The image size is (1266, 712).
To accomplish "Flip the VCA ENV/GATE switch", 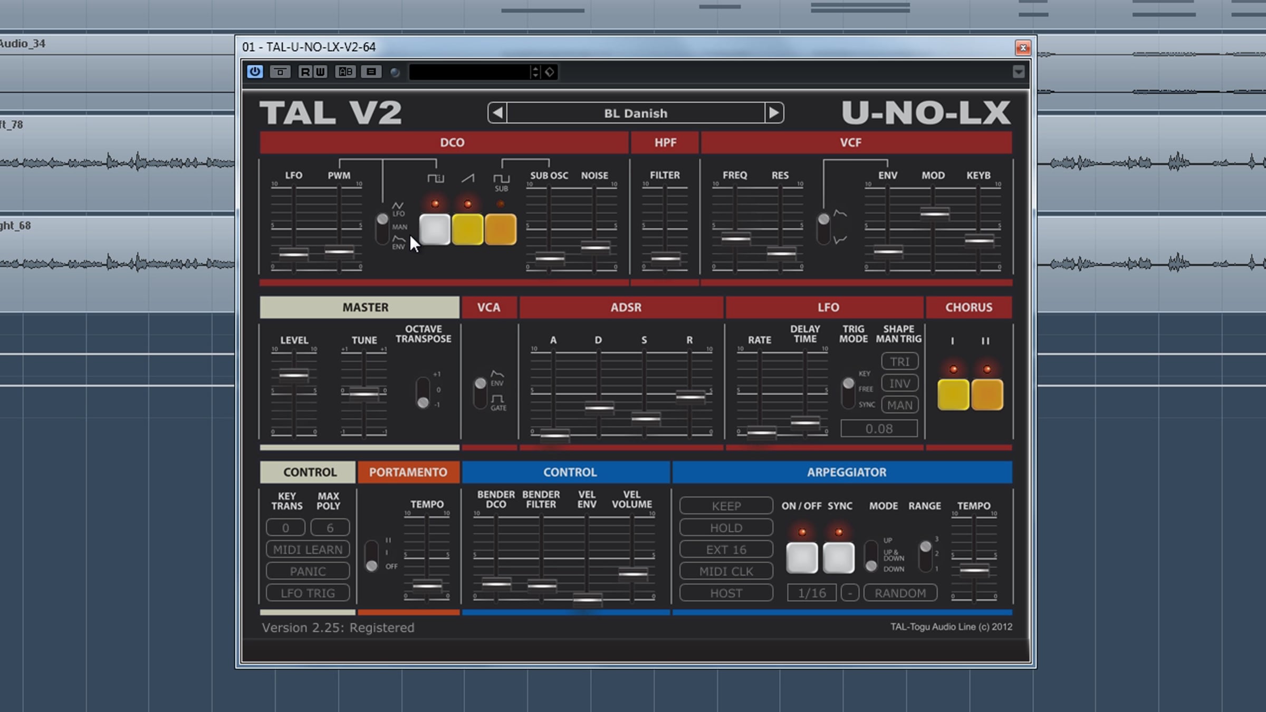I will [480, 392].
